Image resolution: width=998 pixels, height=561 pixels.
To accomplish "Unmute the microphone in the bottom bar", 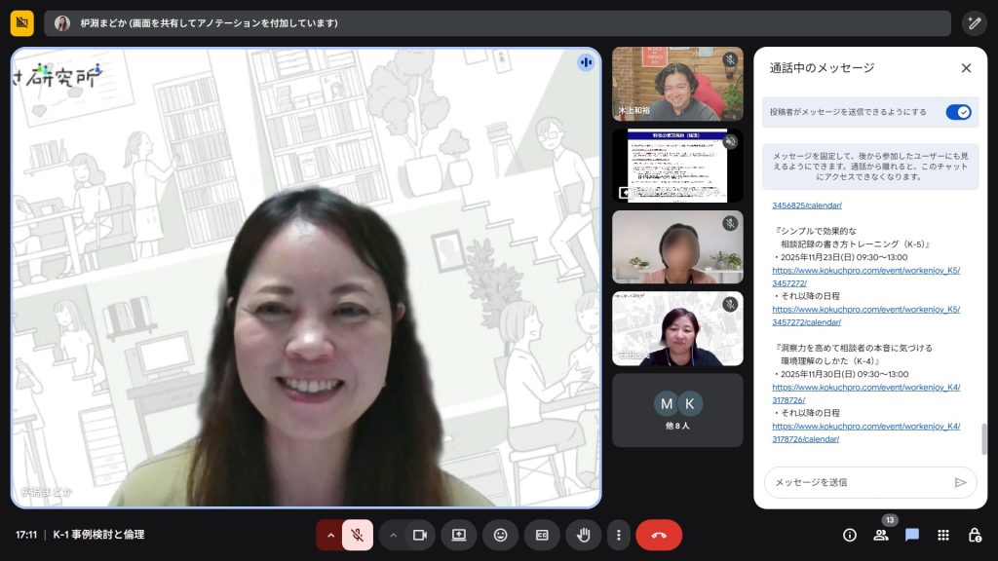I will [x=358, y=535].
